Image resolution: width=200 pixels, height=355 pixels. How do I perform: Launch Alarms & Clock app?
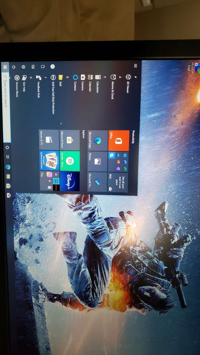click(113, 86)
